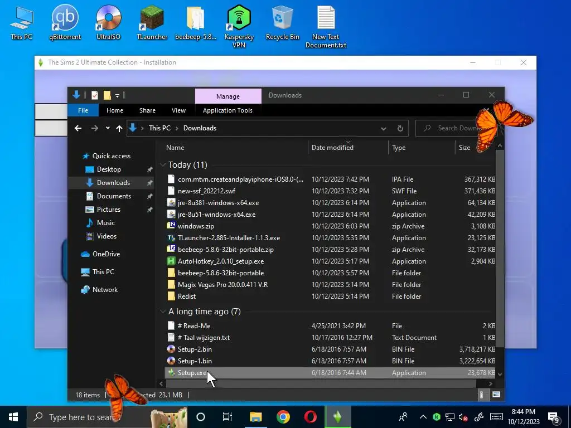Open Cortana from the taskbar
This screenshot has width=571, height=428.
pos(201,417)
